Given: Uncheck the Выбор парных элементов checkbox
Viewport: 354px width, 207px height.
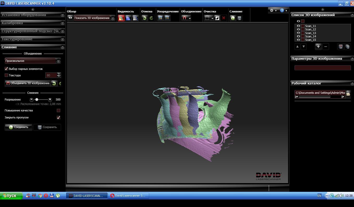Looking at the screenshot, I should coord(7,69).
